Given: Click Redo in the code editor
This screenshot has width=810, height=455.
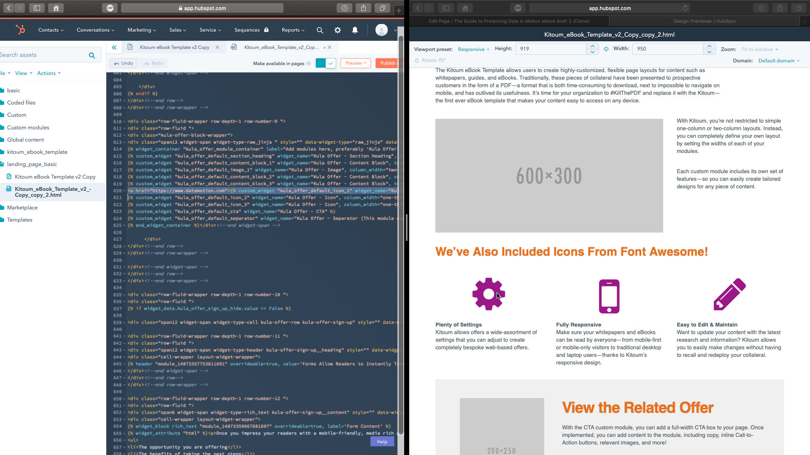Looking at the screenshot, I should point(154,63).
